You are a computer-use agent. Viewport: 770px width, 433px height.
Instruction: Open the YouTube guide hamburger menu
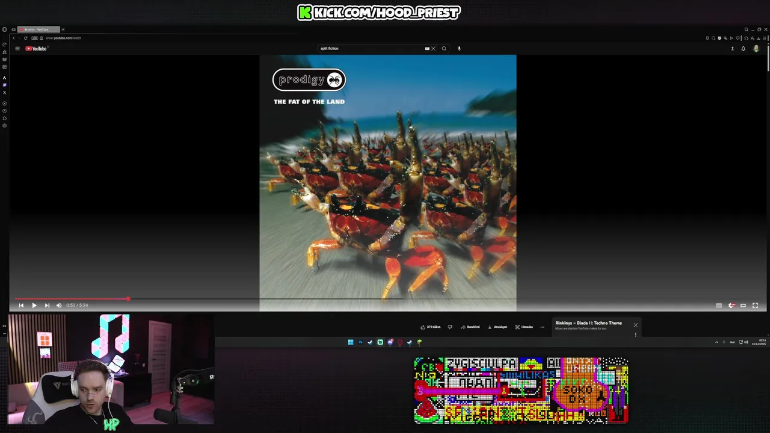coord(17,49)
